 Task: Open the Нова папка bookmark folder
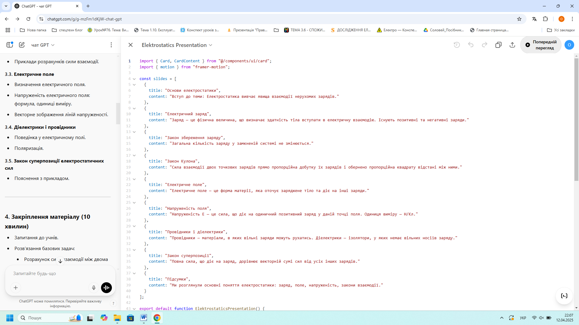pyautogui.click(x=33, y=30)
